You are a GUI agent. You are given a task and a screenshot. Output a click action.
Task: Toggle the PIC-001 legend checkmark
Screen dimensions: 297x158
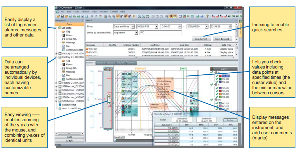click(217, 104)
